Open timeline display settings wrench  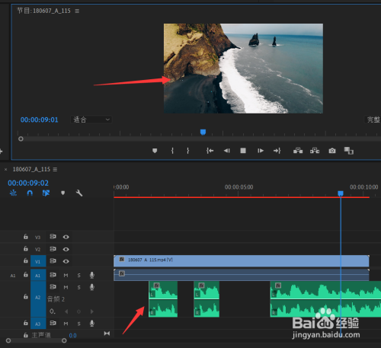79,193
